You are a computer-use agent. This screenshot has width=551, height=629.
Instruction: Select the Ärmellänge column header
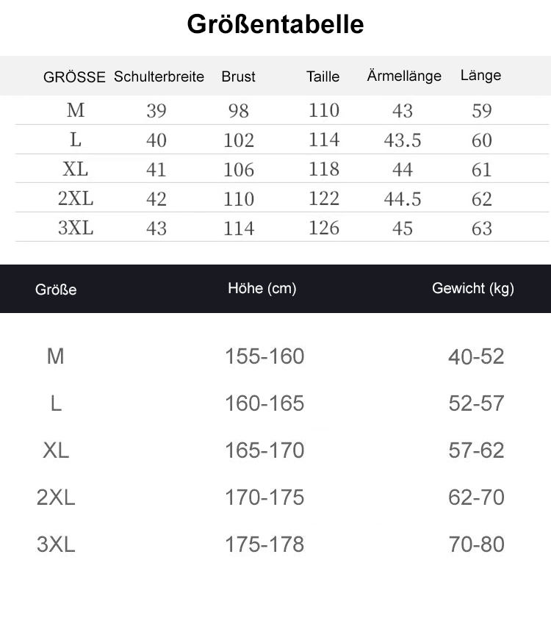(x=404, y=76)
